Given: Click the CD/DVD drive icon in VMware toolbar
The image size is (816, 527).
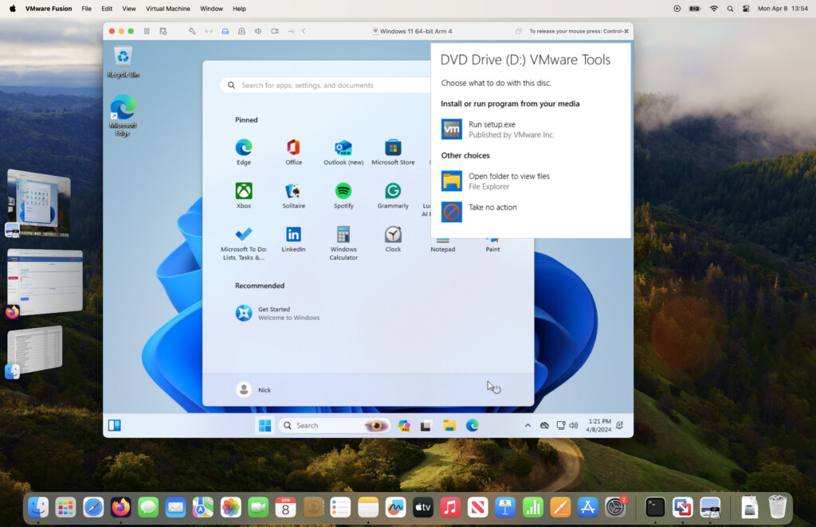Looking at the screenshot, I should 241,31.
